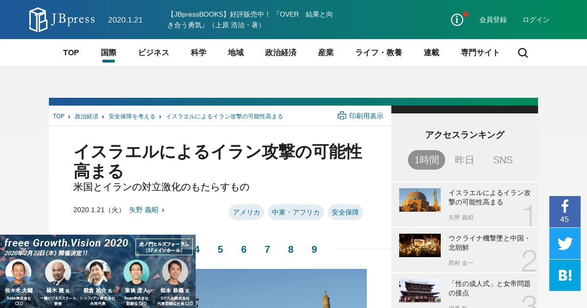587x308 pixels.
Task: Click date 2020.1.21 in header
Action: pos(125,20)
